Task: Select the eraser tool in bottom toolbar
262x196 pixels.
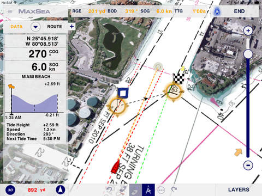Action: (x=123, y=189)
